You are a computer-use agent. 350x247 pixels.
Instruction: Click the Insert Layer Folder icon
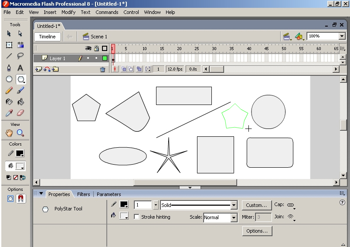pyautogui.click(x=55, y=69)
